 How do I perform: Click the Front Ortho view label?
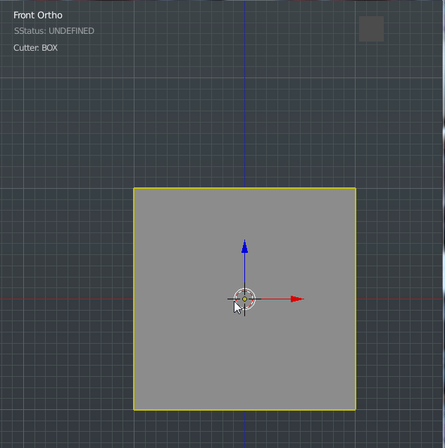[37, 15]
